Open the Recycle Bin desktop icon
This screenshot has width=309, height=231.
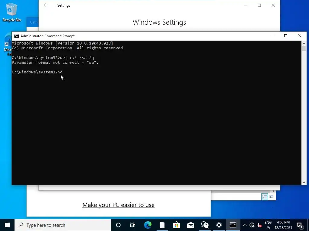[x=11, y=12]
